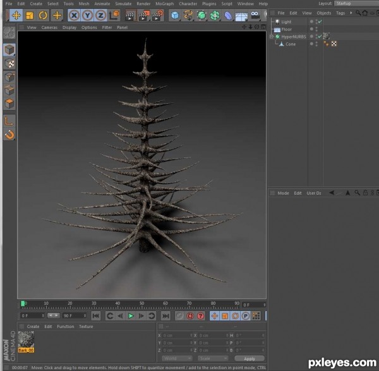379x371 pixels.
Task: Add deformer object icon
Action: point(228,15)
